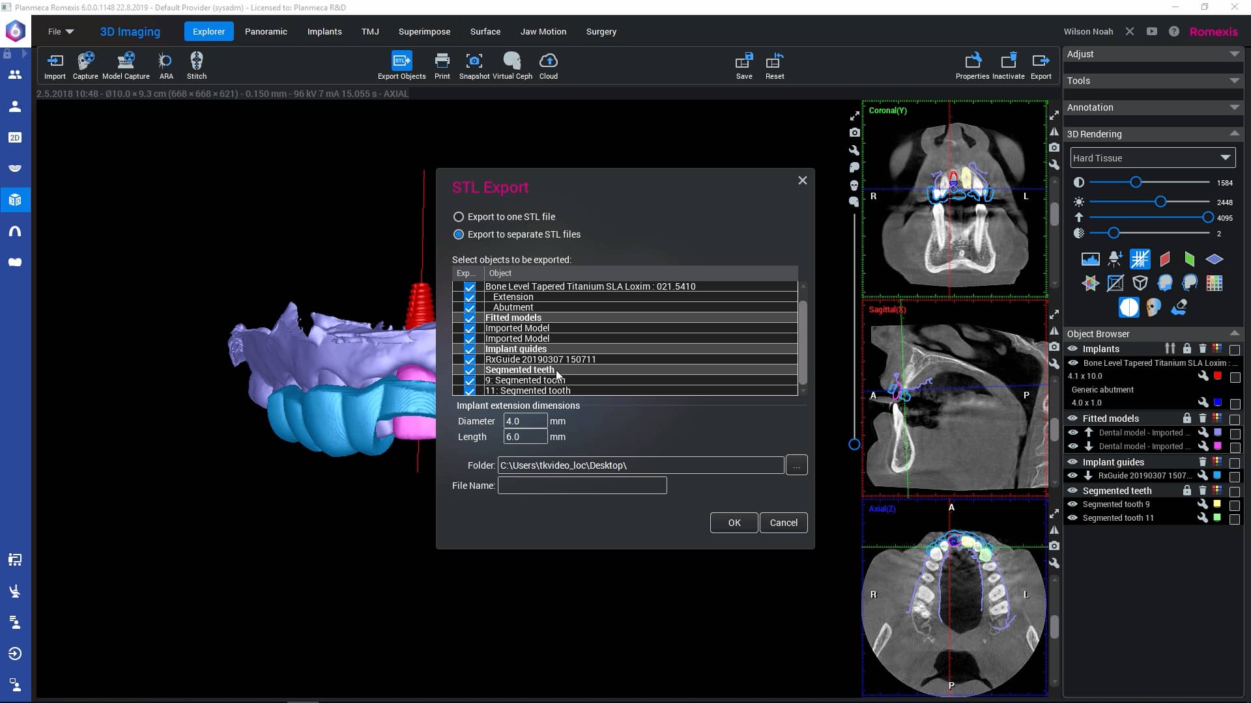Cancel the STL Export dialog
The height and width of the screenshot is (703, 1251).
coord(783,522)
